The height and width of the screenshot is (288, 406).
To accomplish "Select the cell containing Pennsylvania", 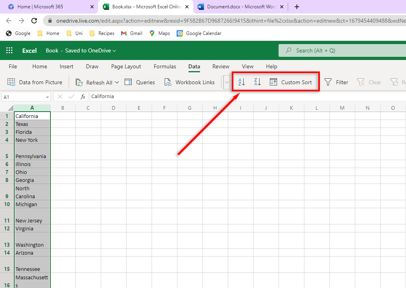I will (32, 152).
